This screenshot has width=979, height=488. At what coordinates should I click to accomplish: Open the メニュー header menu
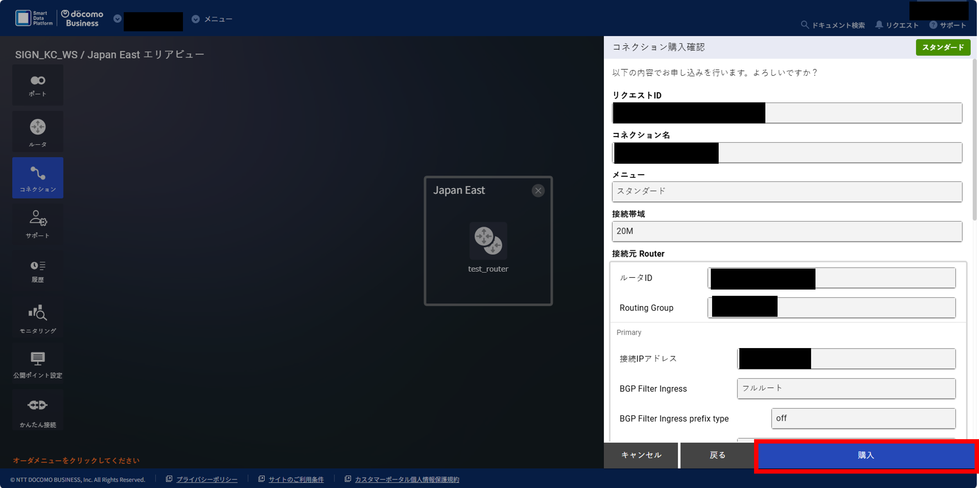tap(218, 19)
